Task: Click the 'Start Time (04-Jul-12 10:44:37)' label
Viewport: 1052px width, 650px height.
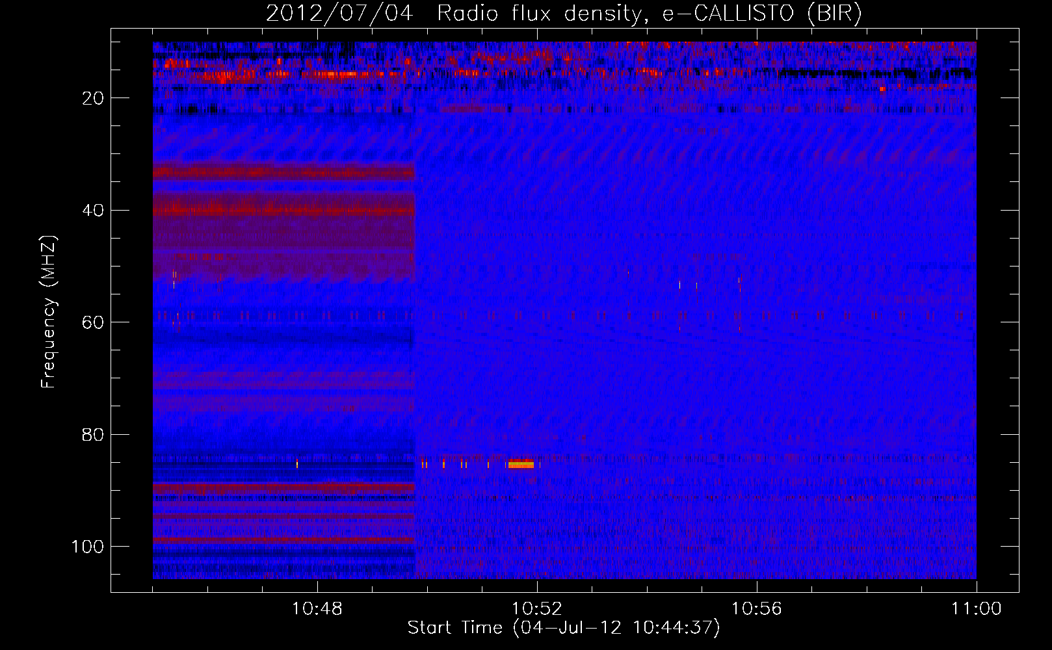Action: [x=564, y=628]
